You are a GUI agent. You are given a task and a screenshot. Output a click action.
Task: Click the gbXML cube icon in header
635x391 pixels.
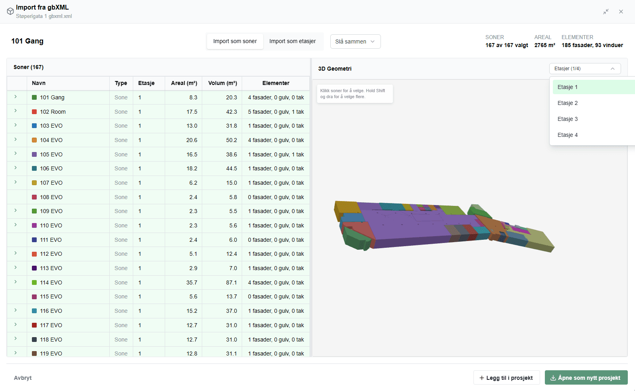pos(10,11)
